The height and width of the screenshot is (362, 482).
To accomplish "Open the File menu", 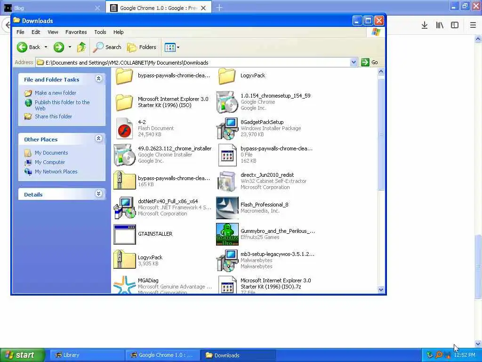I will [x=20, y=32].
